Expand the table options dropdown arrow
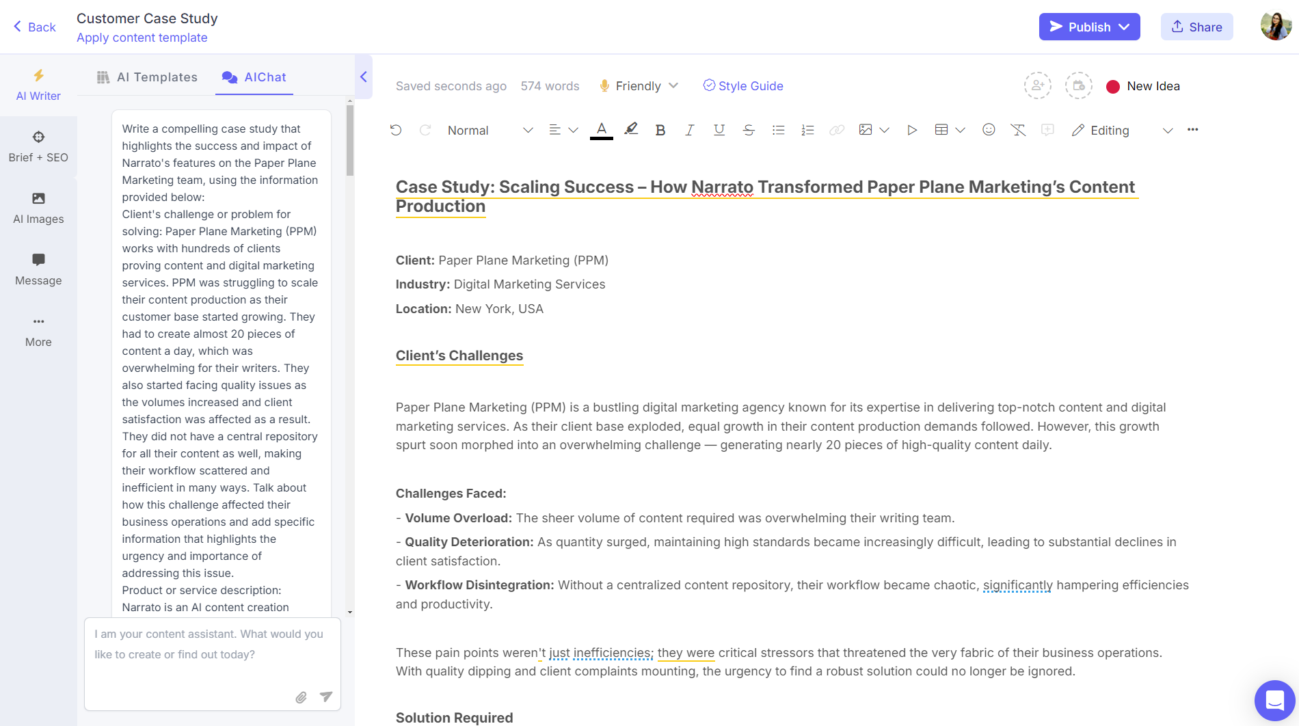This screenshot has width=1299, height=726. pos(960,131)
